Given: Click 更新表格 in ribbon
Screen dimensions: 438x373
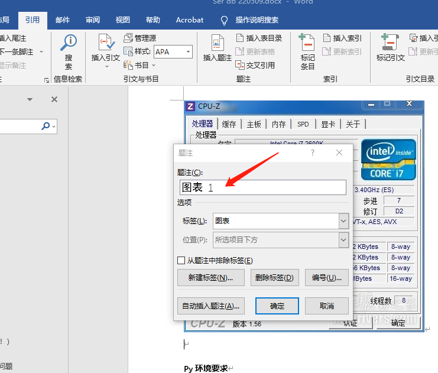Looking at the screenshot, I should tap(255, 51).
